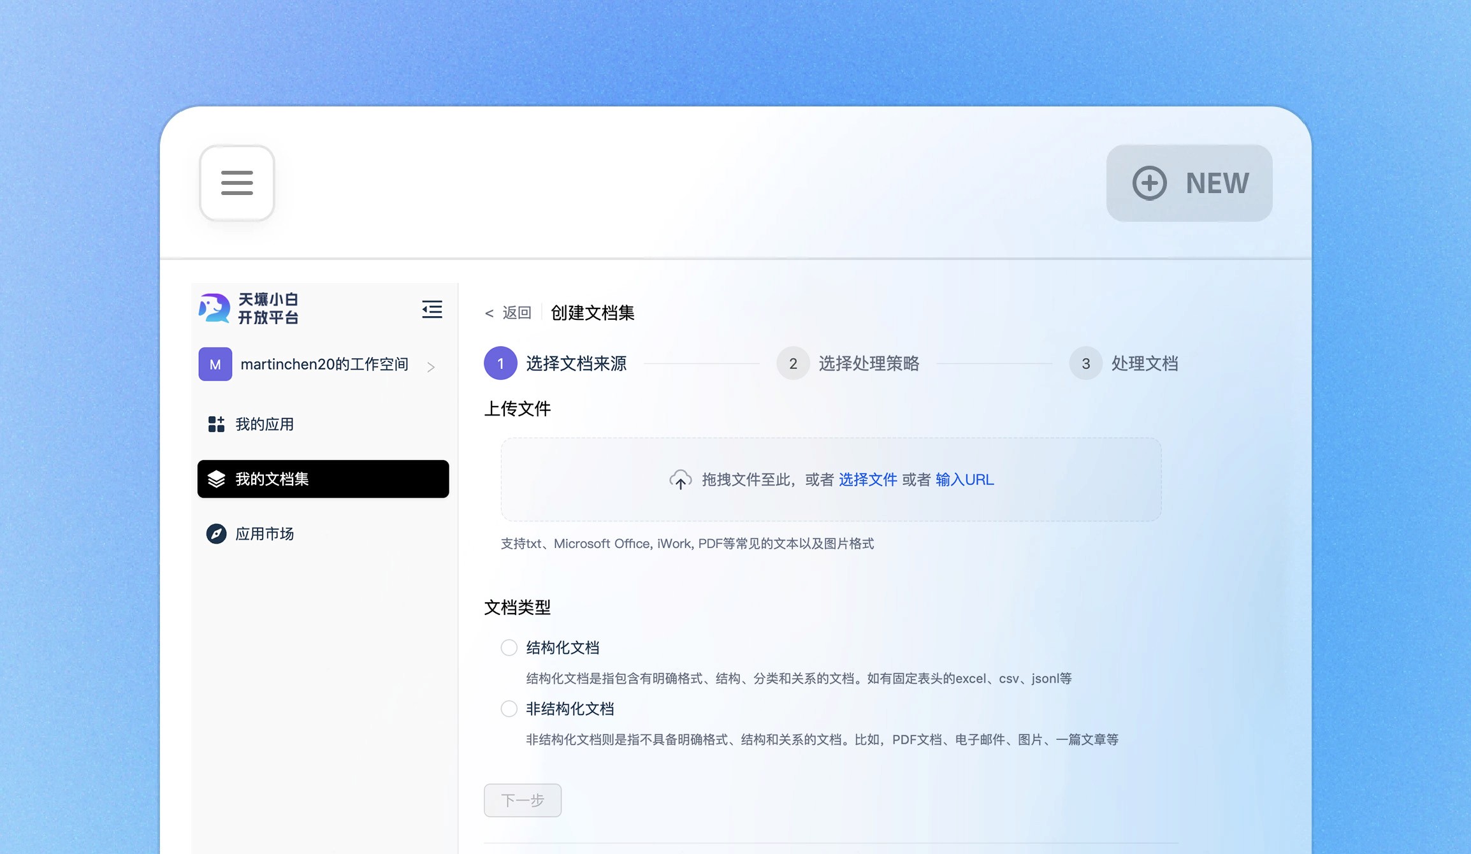Expand the martinchen20 workspace chevron
Screen dimensions: 1471x854
[431, 366]
